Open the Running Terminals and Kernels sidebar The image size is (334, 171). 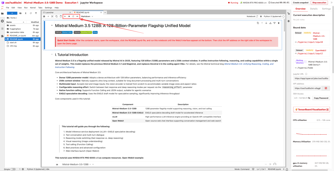2,21
